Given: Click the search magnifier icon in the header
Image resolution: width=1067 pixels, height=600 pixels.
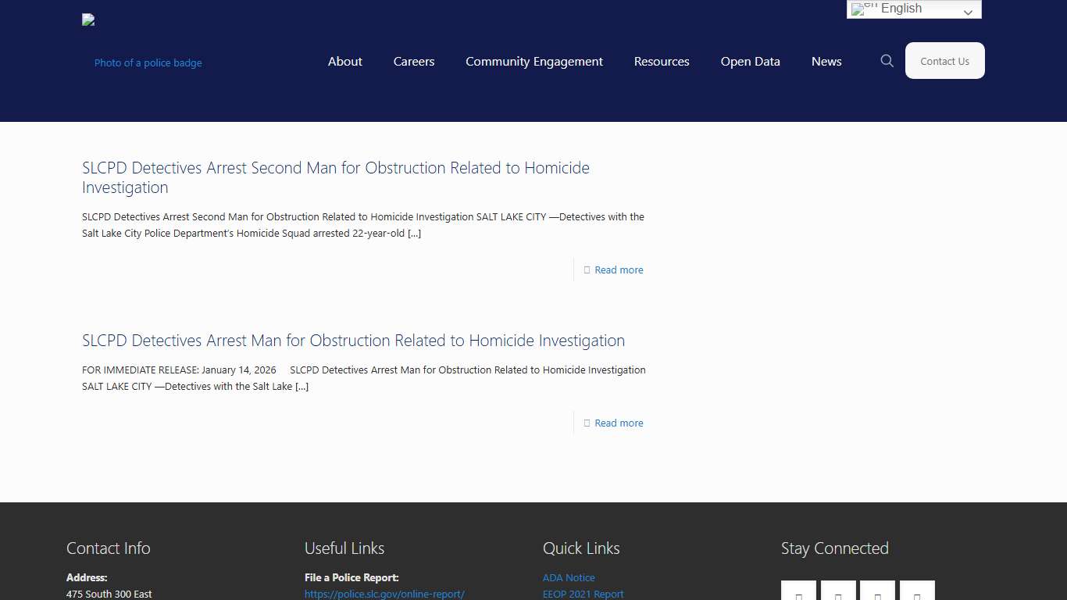Looking at the screenshot, I should click(887, 61).
